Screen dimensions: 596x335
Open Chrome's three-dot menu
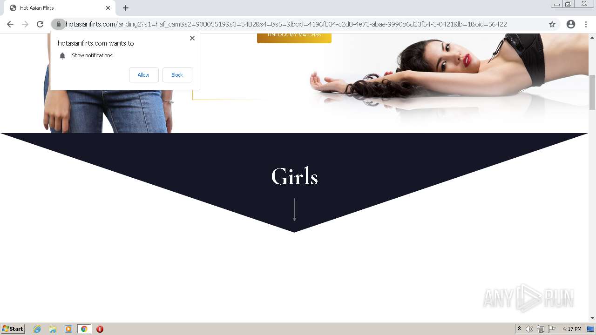[586, 24]
